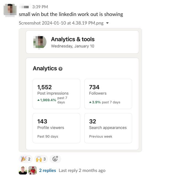Click the green 1,969.4% impressions increase

click(47, 100)
